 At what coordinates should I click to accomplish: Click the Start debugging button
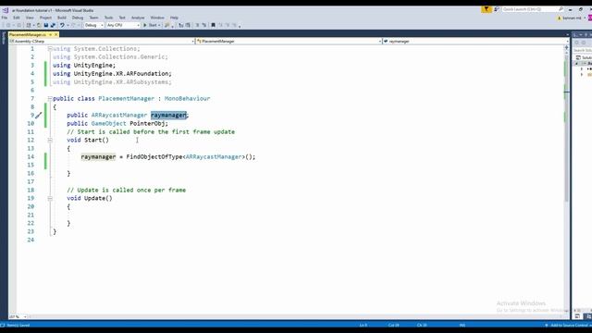tap(152, 25)
